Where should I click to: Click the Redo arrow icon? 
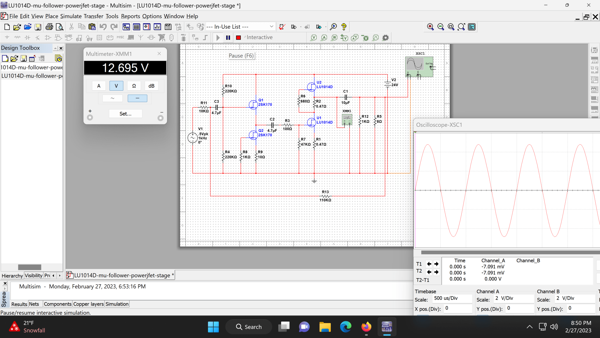[x=114, y=27]
